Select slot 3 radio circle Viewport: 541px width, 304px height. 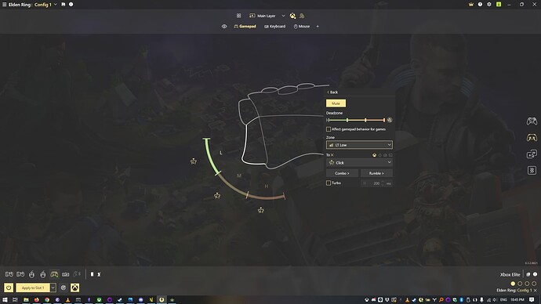(527, 284)
